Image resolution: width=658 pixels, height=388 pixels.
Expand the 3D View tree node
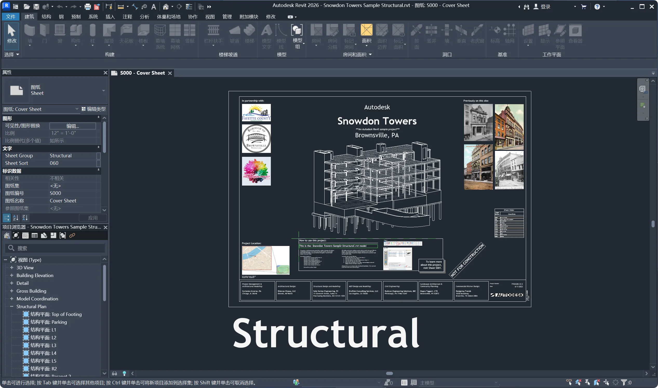[x=11, y=267]
